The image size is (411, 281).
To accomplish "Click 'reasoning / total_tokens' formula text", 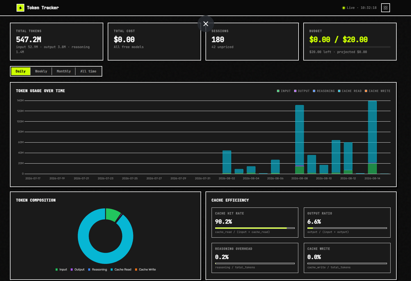I will click(235, 267).
